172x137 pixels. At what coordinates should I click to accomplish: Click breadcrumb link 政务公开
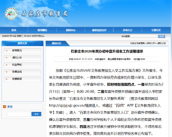(x=151, y=43)
